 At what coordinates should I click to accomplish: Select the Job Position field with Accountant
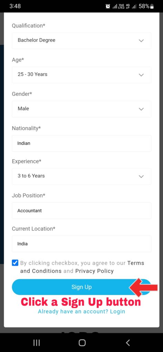point(81,211)
